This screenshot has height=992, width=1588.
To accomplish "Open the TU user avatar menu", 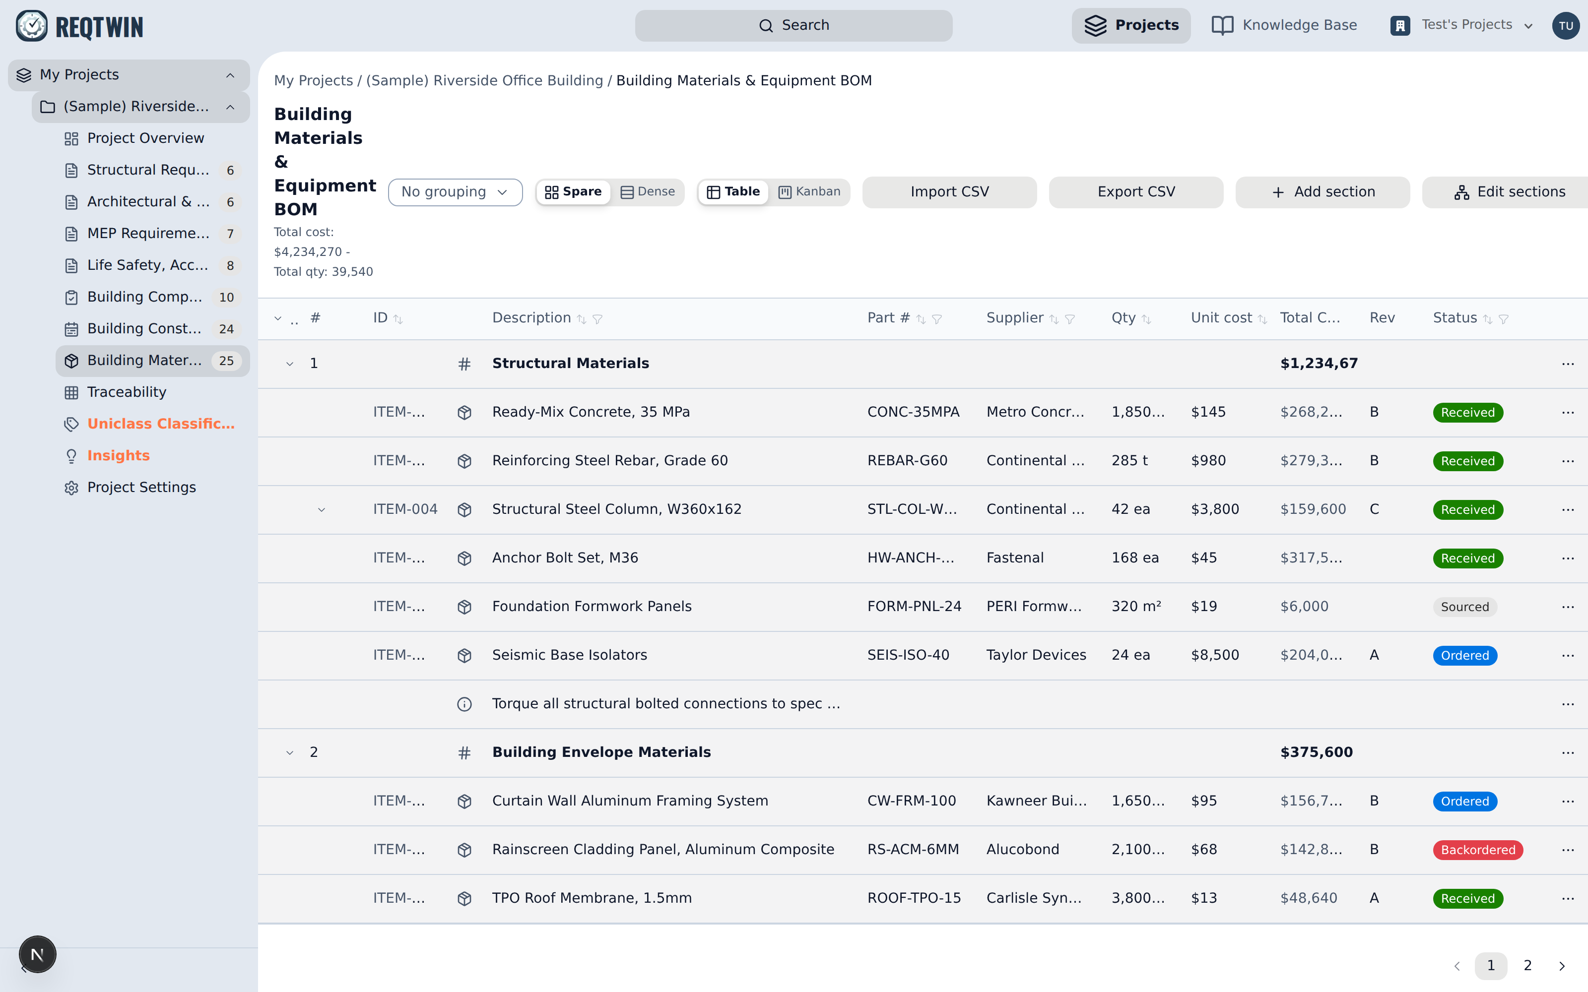I will pyautogui.click(x=1565, y=26).
